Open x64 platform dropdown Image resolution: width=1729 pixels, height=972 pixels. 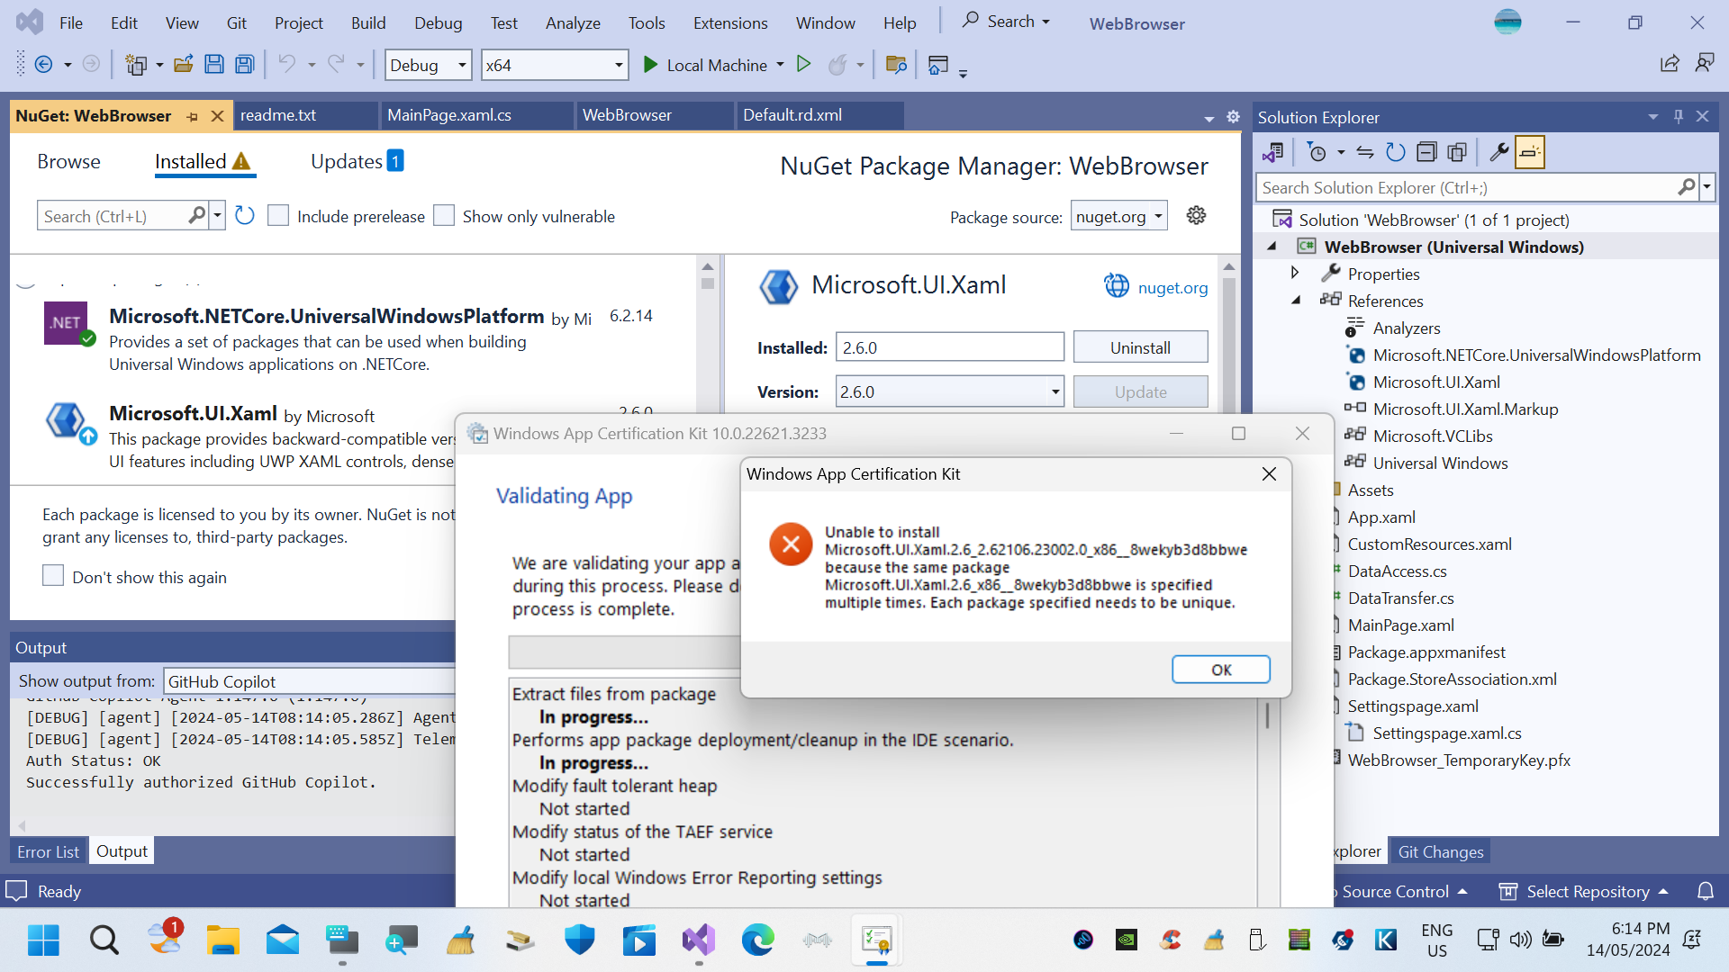point(554,65)
